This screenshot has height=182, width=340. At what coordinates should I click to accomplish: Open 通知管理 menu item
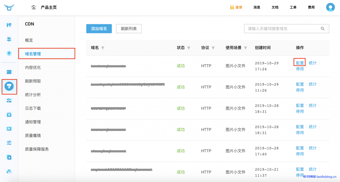[33, 122]
